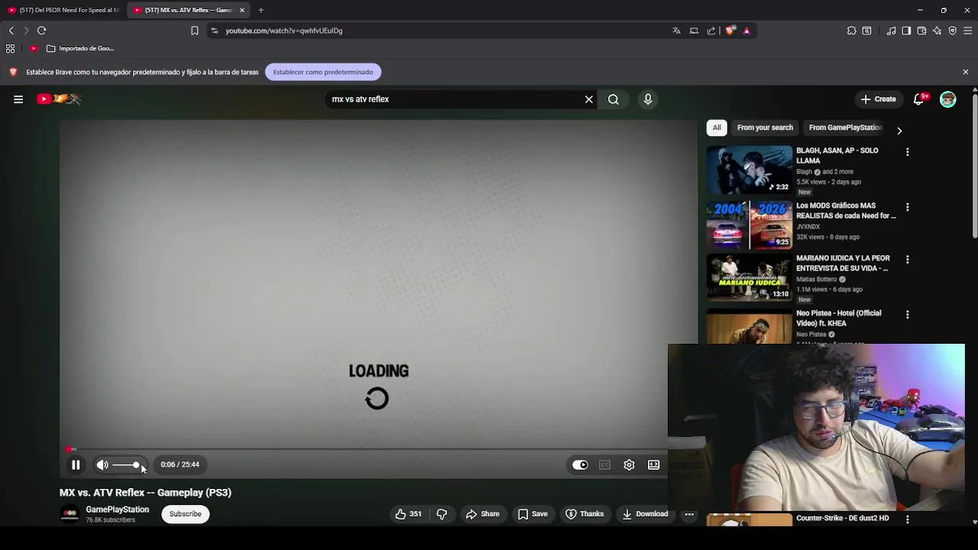The image size is (978, 550).
Task: Open the YouTube notifications bell
Action: coord(919,99)
